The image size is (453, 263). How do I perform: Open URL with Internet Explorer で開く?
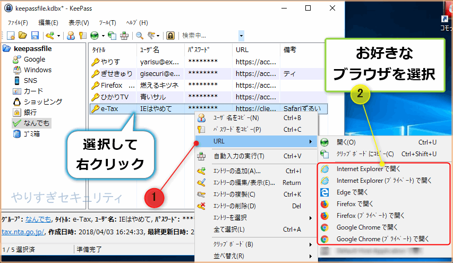tap(384, 169)
